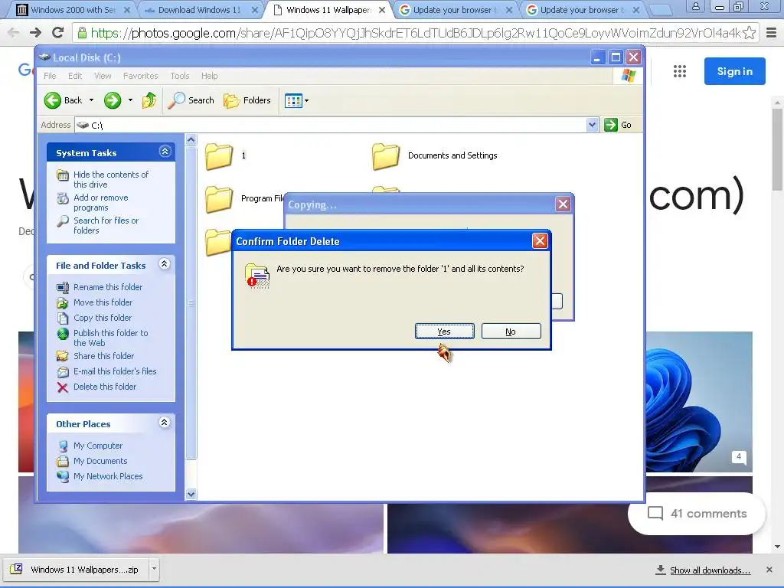The image size is (784, 588).
Task: Click Search for files or folders
Action: (x=106, y=226)
